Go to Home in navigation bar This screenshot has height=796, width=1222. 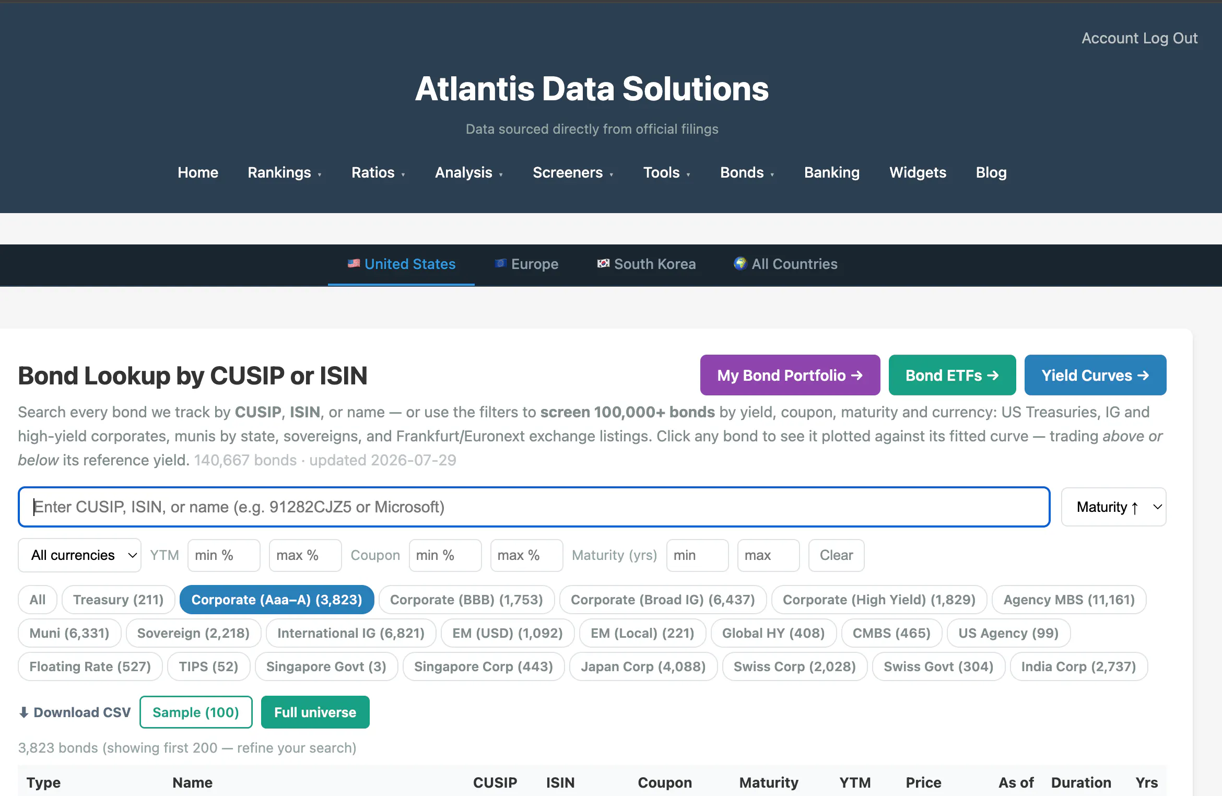[x=197, y=172]
